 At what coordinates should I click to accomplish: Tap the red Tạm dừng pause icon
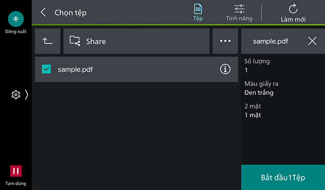tap(16, 171)
